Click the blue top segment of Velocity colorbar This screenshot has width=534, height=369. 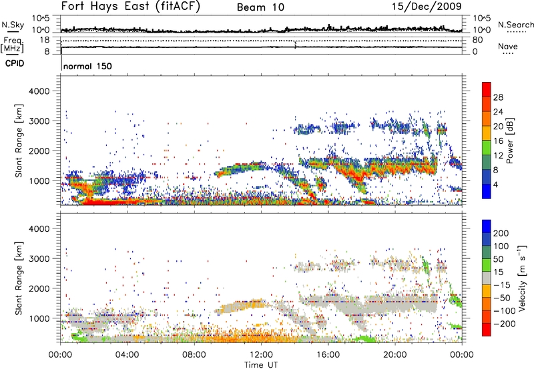pos(487,226)
